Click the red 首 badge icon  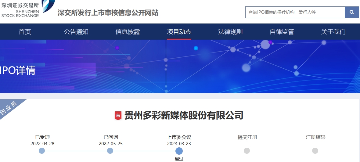(x=118, y=115)
